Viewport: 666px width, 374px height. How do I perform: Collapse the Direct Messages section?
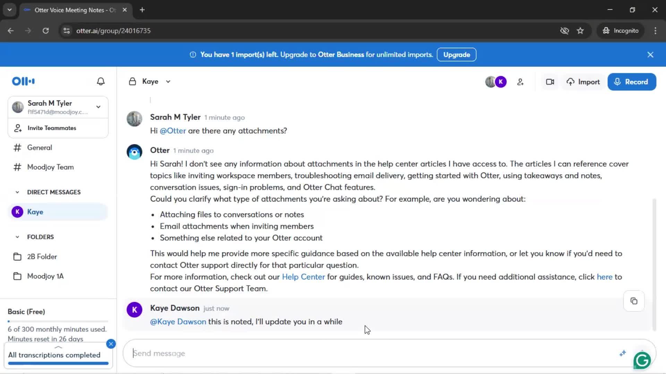coord(17,192)
